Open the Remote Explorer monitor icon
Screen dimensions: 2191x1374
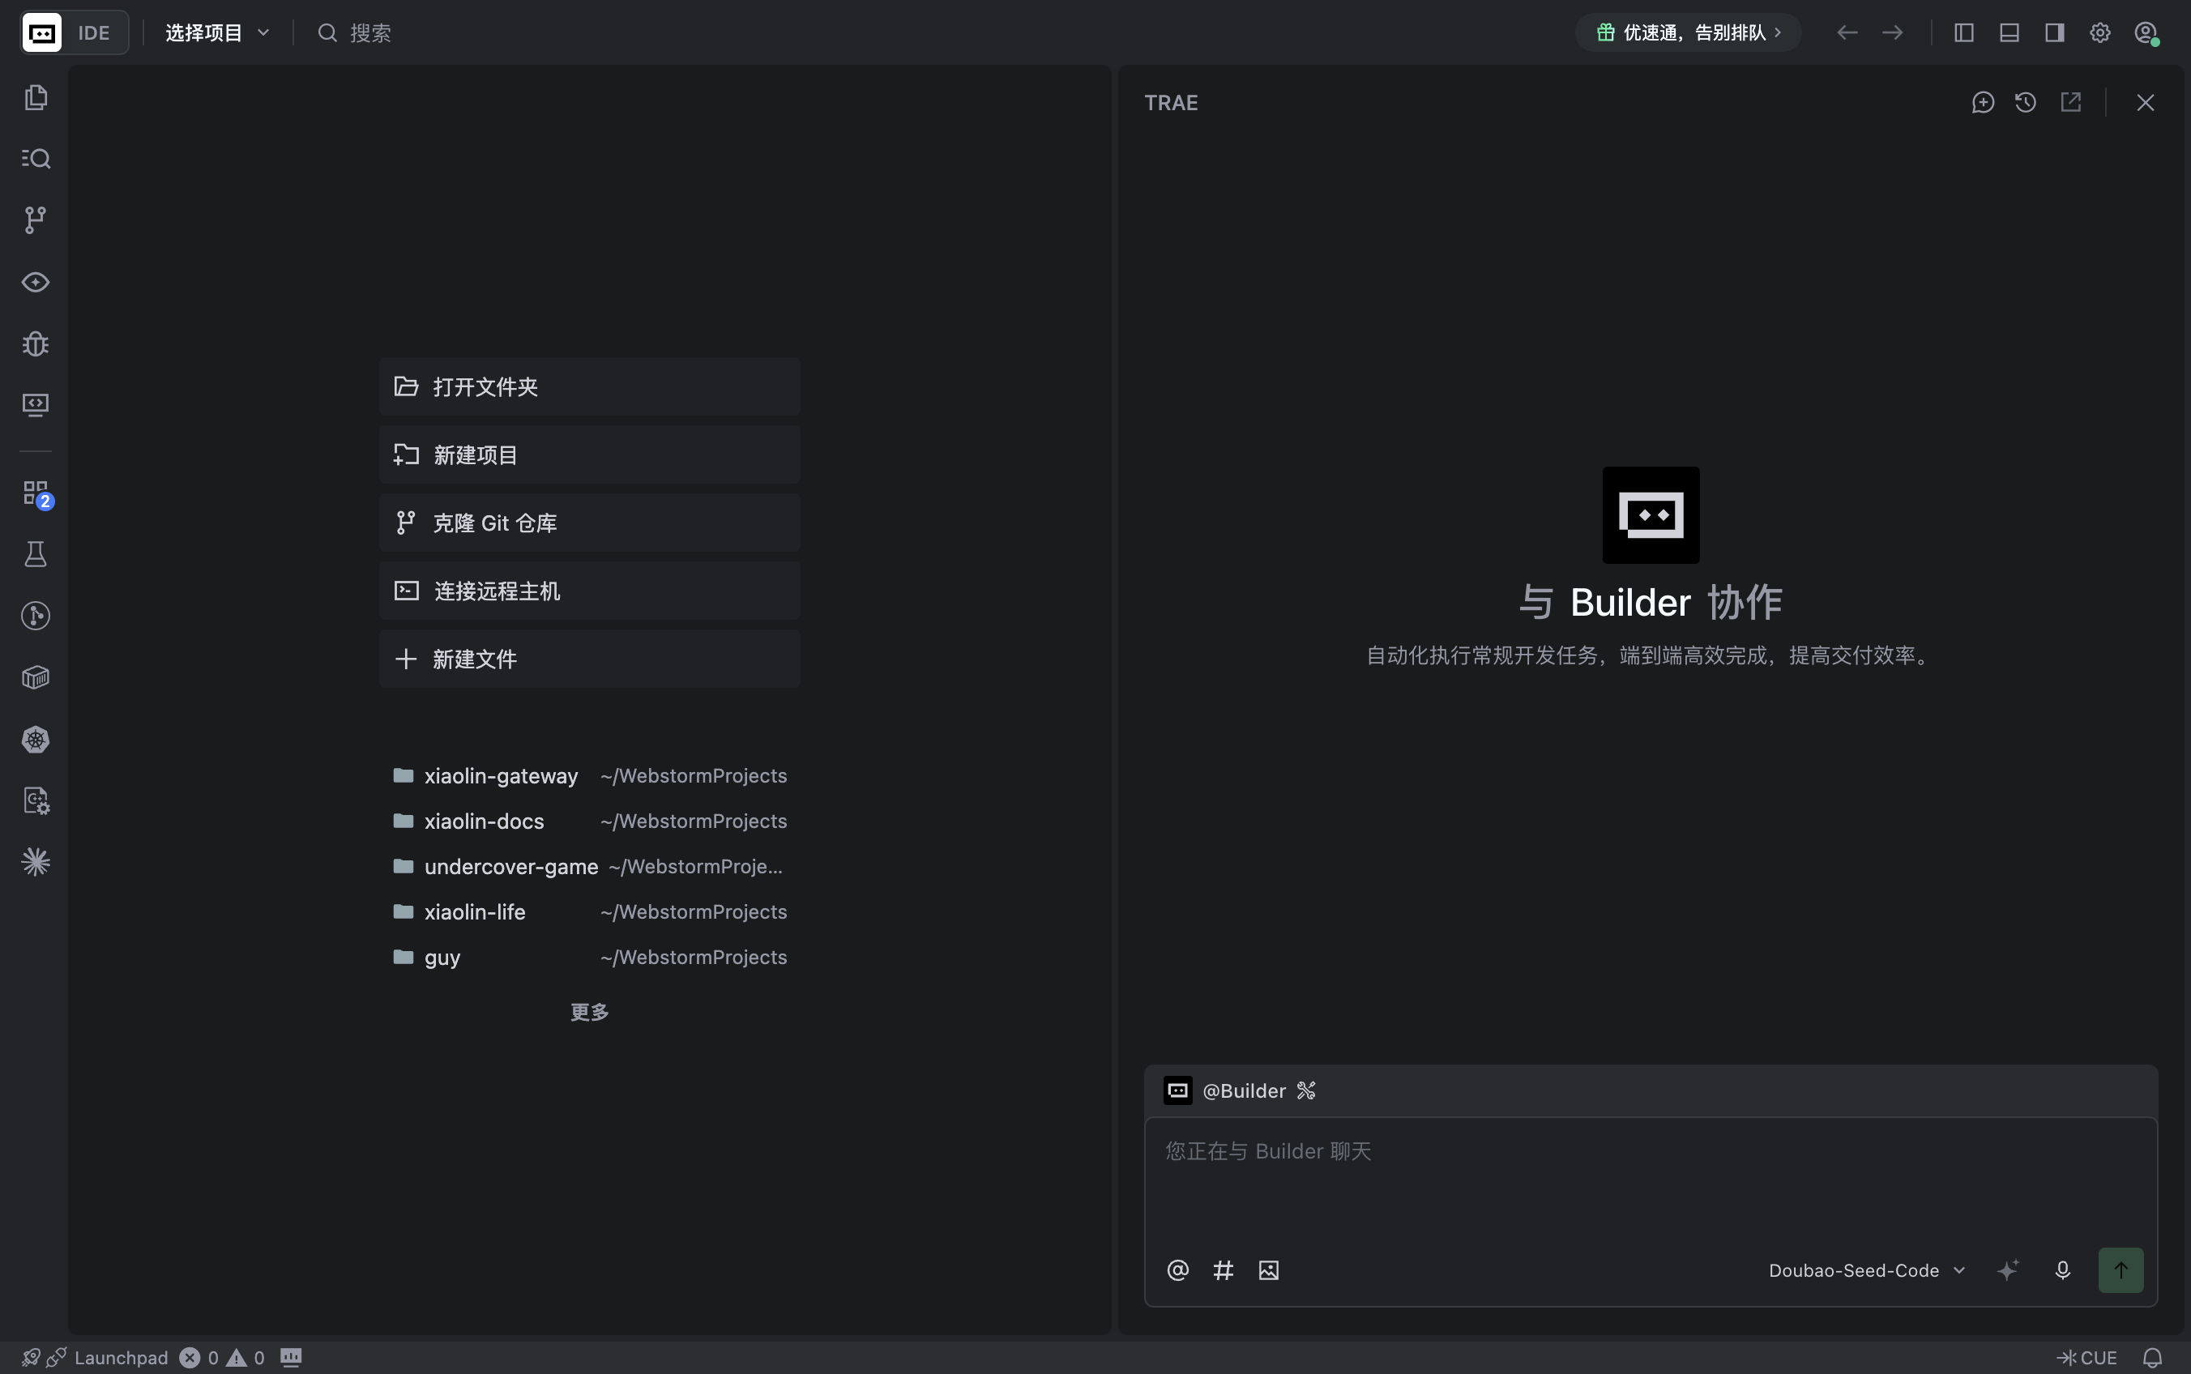(x=36, y=404)
